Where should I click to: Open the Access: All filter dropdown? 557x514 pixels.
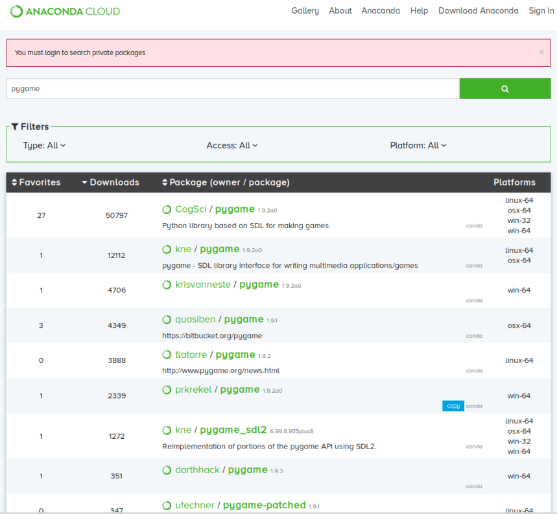pyautogui.click(x=232, y=146)
